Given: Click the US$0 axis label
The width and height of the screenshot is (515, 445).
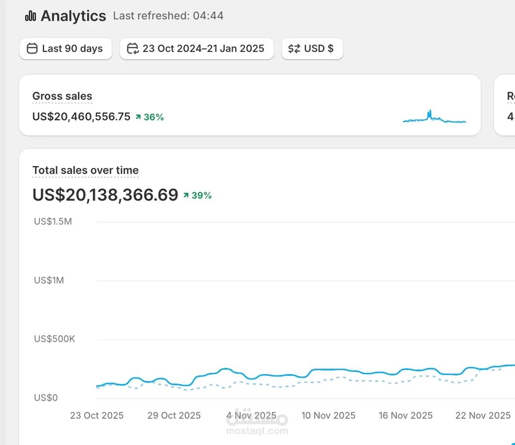Looking at the screenshot, I should pyautogui.click(x=46, y=398).
